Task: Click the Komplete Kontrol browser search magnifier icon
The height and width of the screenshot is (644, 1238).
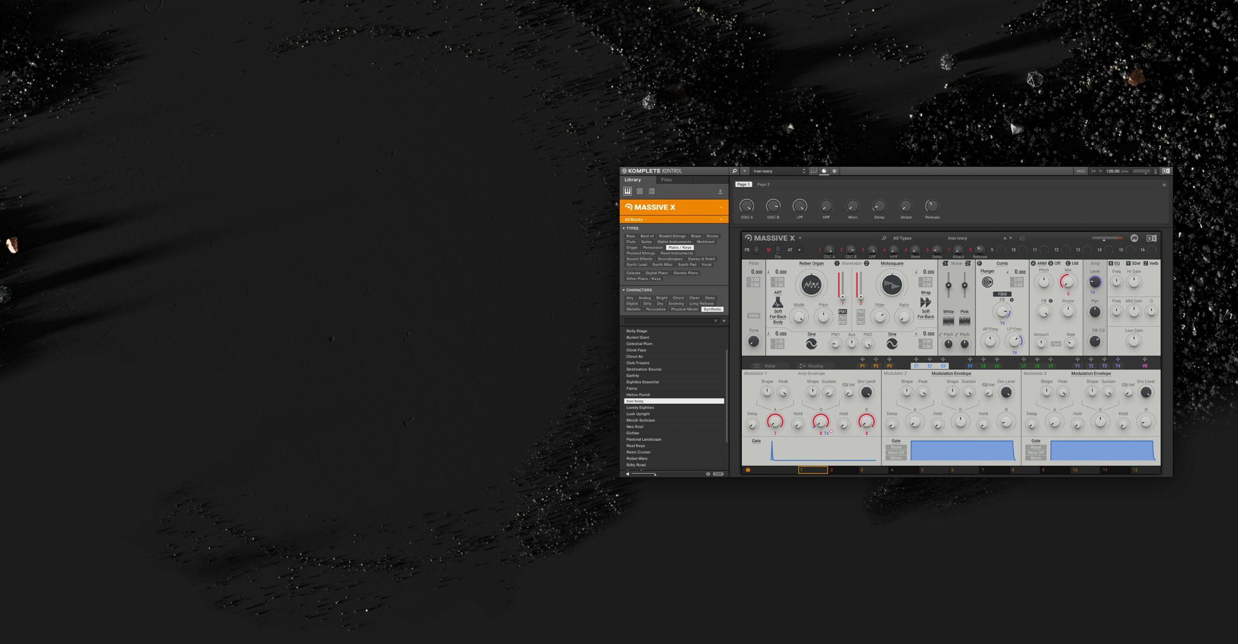Action: 734,171
